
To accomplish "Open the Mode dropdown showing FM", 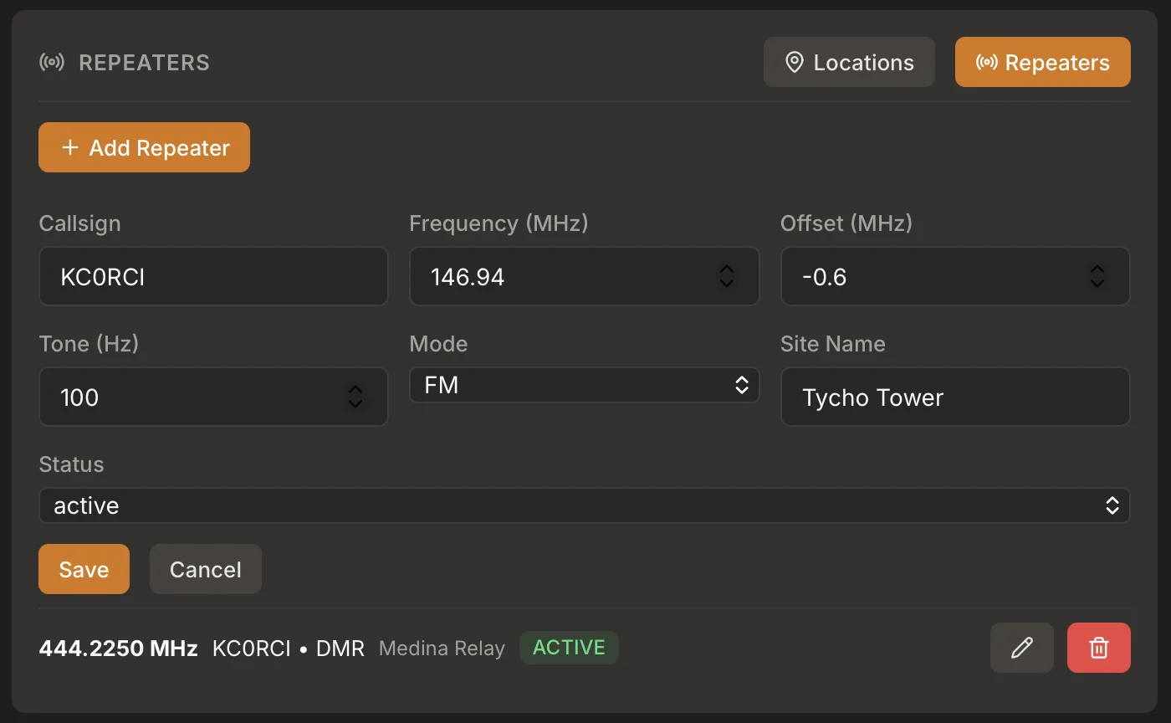I will point(584,385).
